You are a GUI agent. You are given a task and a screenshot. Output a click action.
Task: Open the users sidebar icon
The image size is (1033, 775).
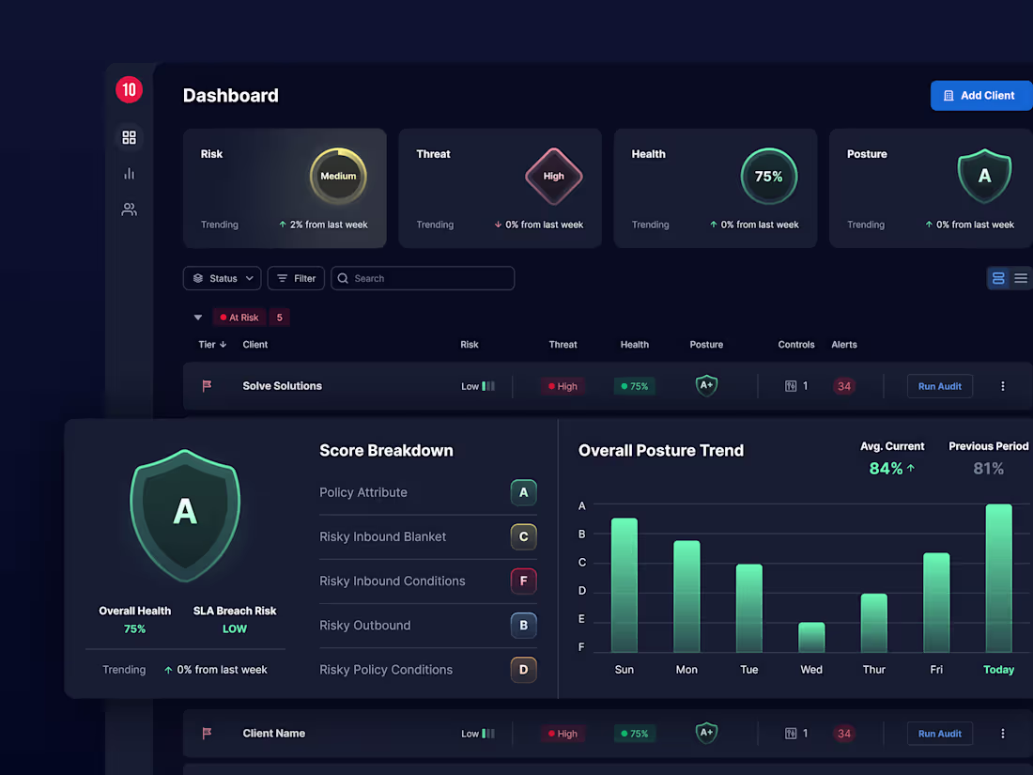(x=130, y=209)
